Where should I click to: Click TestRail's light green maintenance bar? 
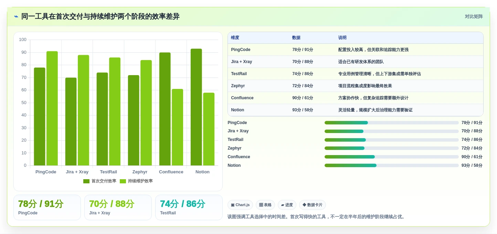pyautogui.click(x=115, y=111)
